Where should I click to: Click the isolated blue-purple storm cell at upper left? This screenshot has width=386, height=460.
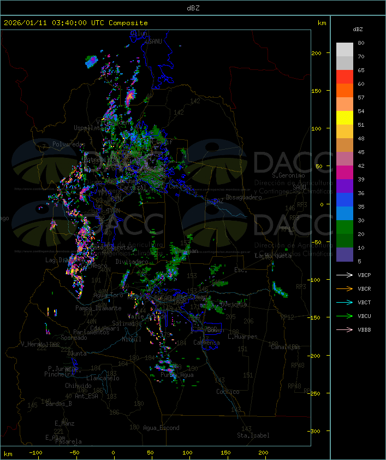click(91, 62)
